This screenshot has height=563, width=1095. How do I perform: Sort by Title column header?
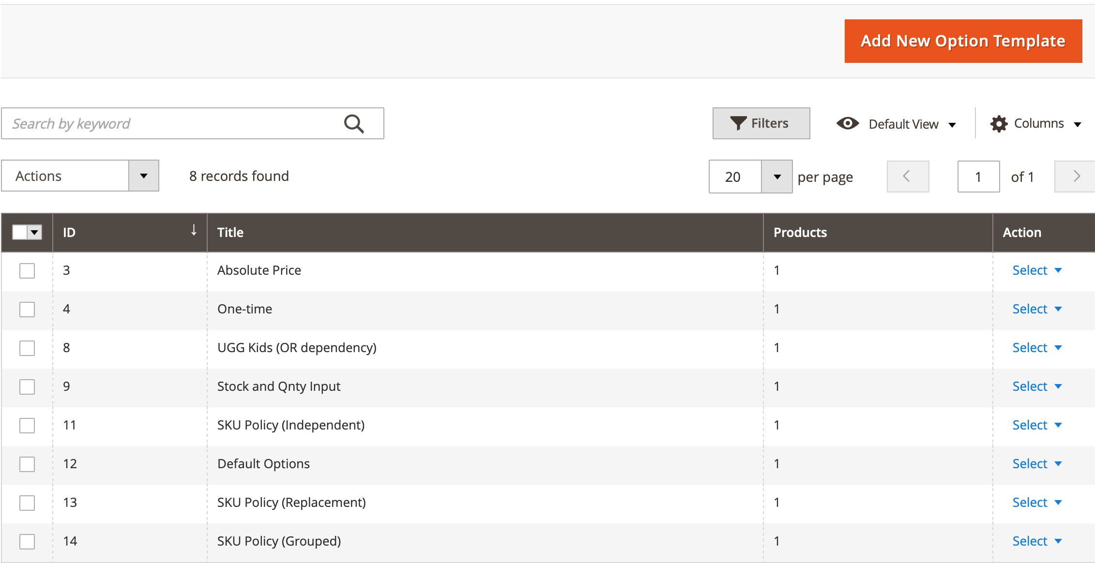point(485,233)
